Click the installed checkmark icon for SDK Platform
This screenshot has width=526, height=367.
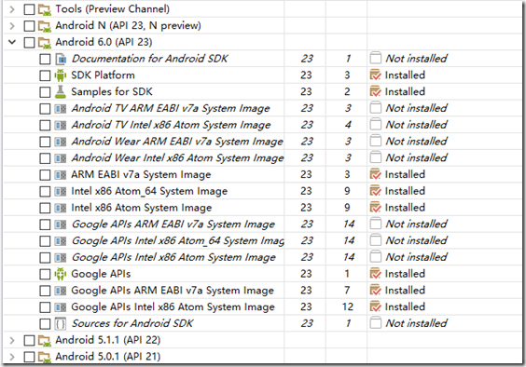(375, 75)
